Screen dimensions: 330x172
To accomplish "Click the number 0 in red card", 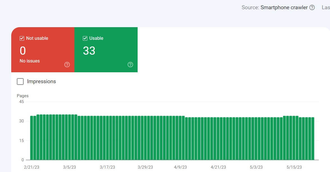I will click(23, 51).
